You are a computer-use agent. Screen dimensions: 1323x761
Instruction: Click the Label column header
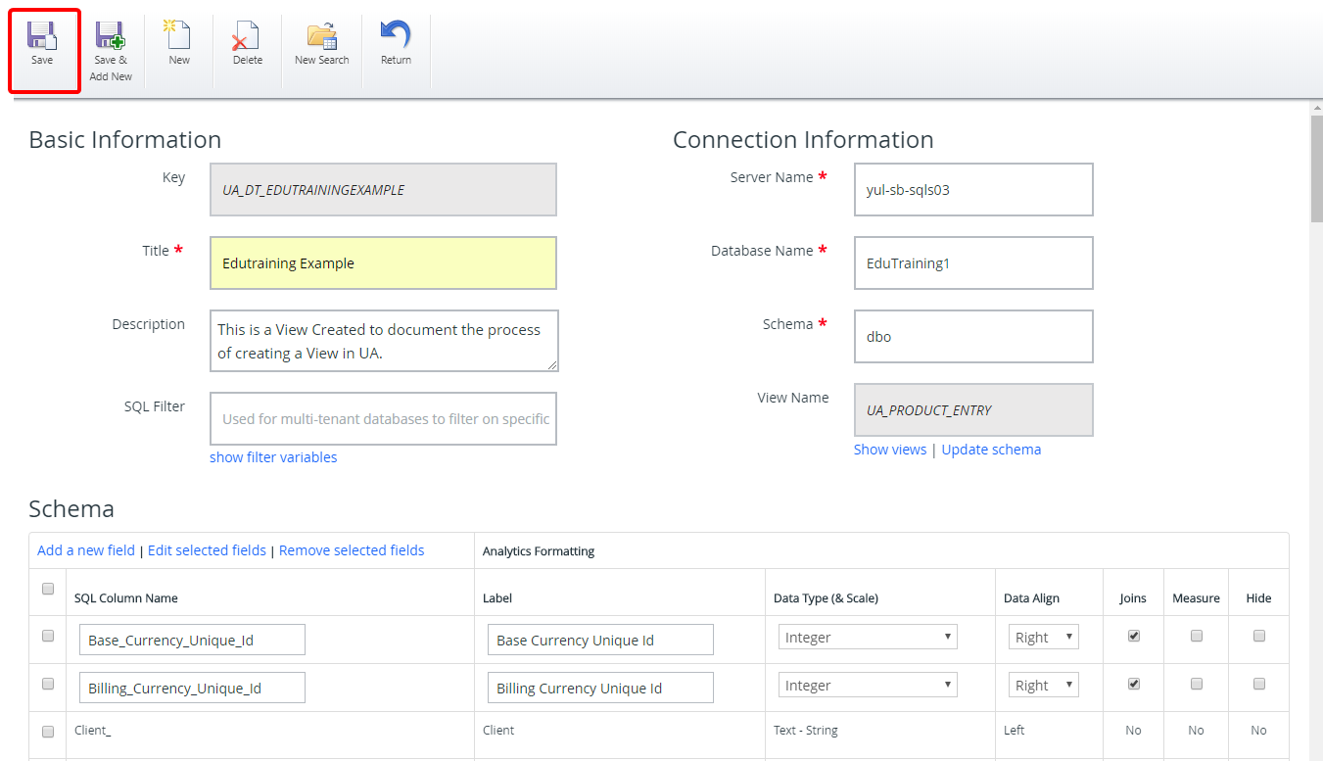click(497, 598)
